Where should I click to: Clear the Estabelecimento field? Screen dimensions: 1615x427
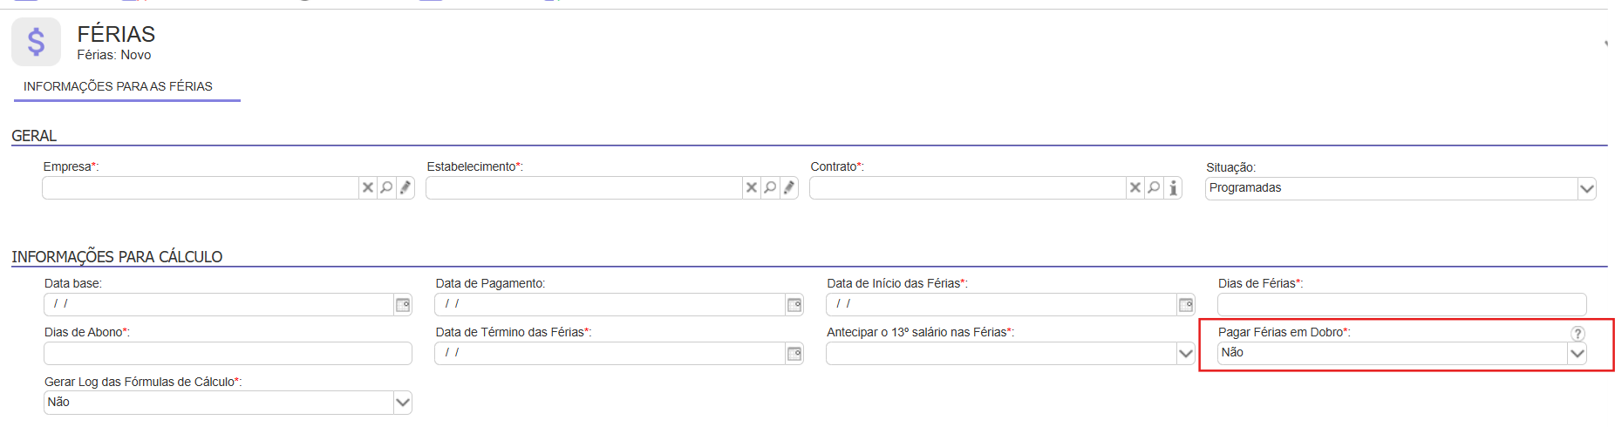[x=752, y=188]
